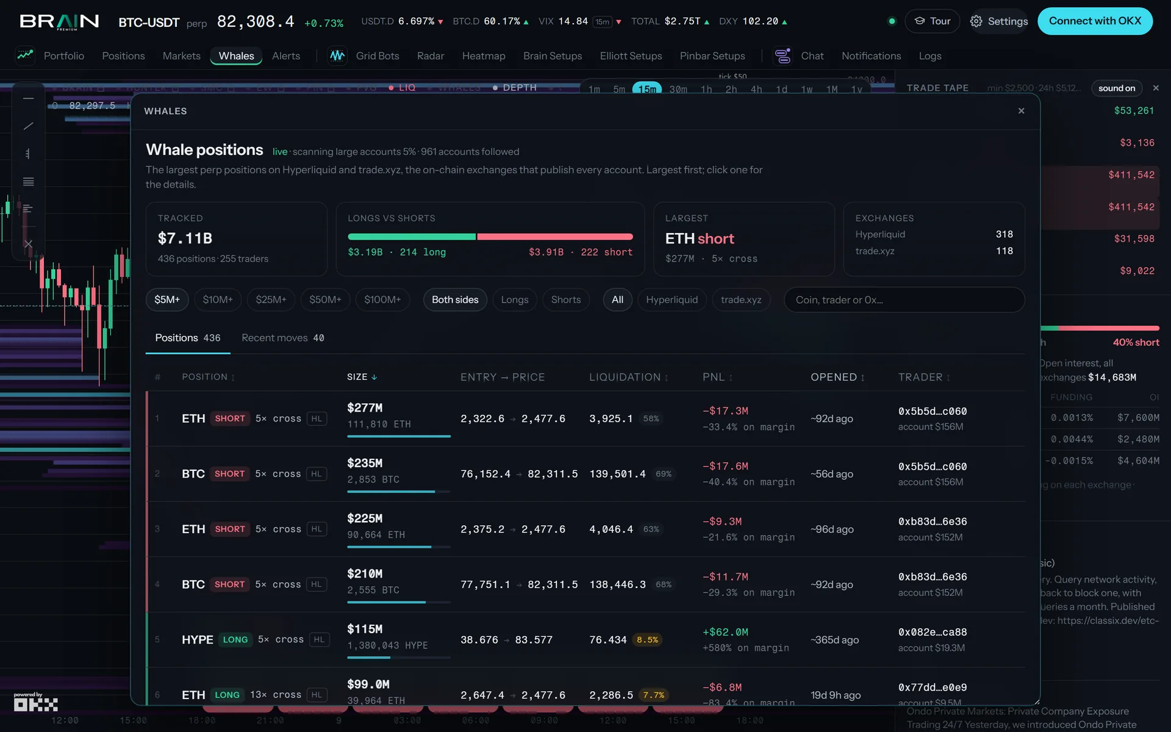Filter positions to $100M+
Viewport: 1171px width, 732px height.
tap(382, 300)
